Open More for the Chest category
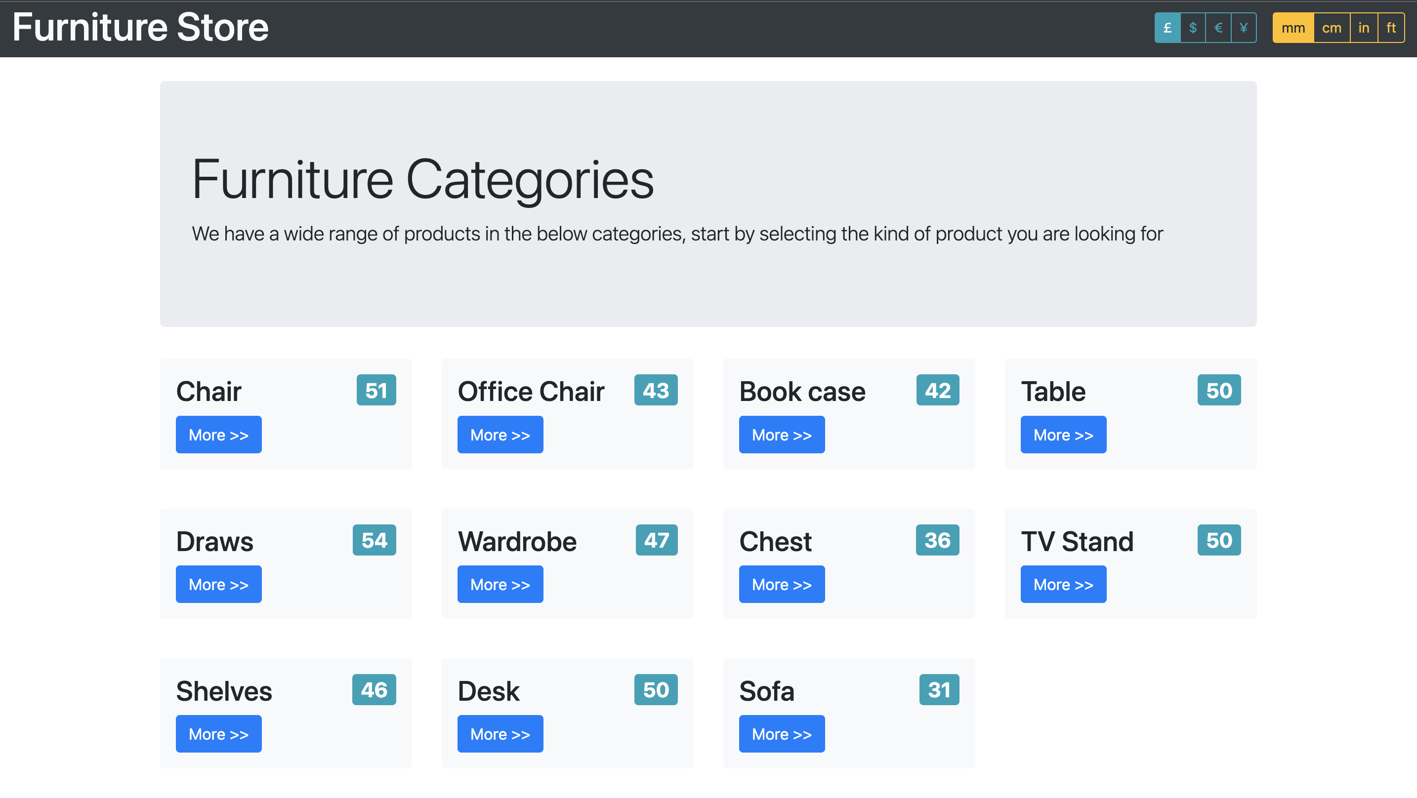1417x798 pixels. [782, 584]
